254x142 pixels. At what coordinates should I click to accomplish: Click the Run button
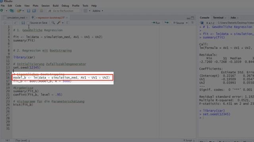click(156, 23)
